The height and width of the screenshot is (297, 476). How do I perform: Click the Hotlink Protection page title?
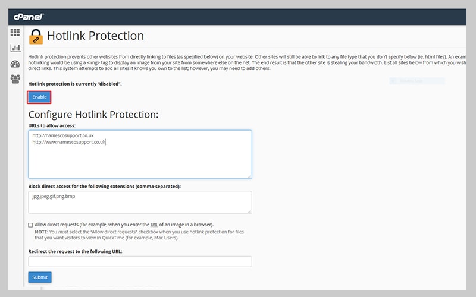tap(95, 36)
